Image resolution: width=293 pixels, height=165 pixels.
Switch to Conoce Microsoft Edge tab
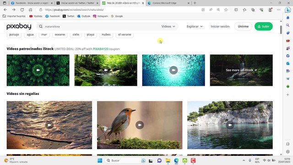click(168, 3)
